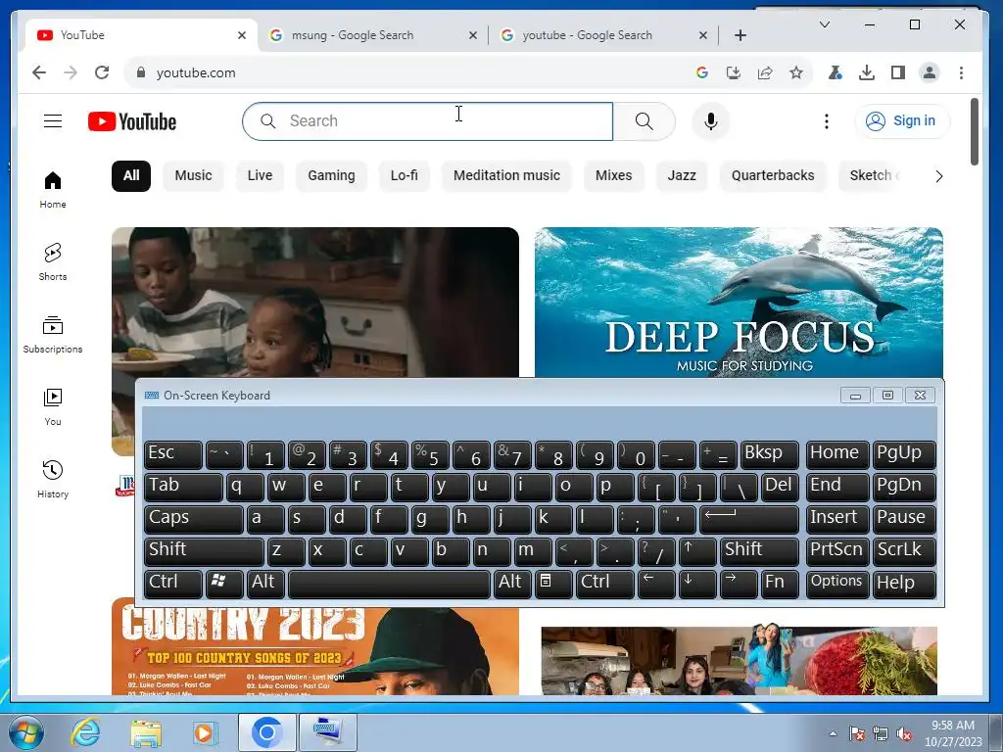This screenshot has width=1003, height=752.
Task: Switch to msung - Google Search tab
Action: point(373,35)
